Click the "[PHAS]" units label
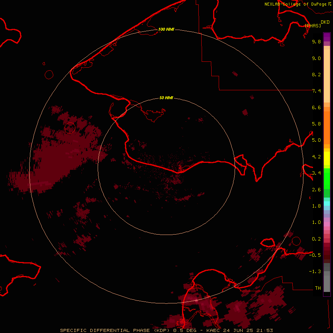The image size is (333, 333). click(x=313, y=26)
